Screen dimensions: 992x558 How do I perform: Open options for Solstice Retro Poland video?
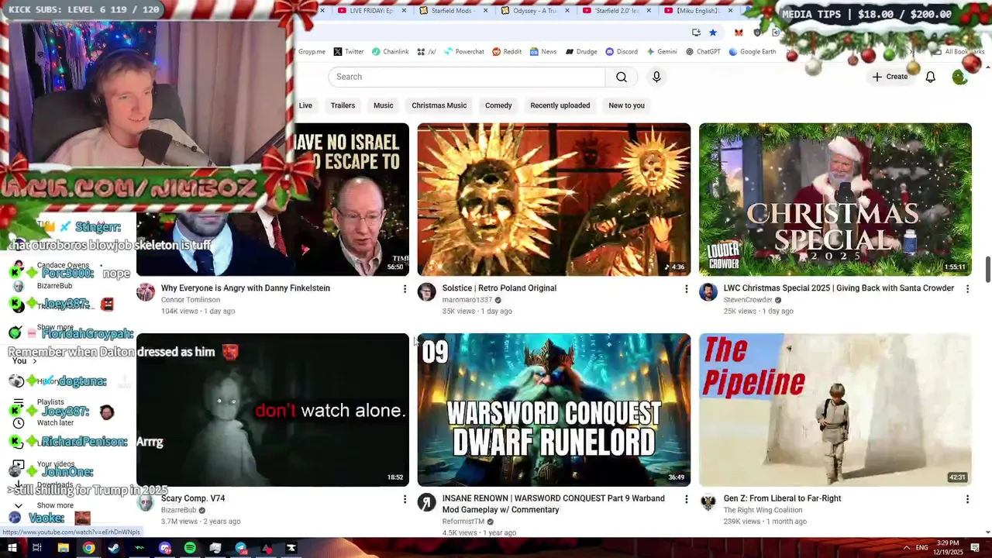tap(686, 289)
